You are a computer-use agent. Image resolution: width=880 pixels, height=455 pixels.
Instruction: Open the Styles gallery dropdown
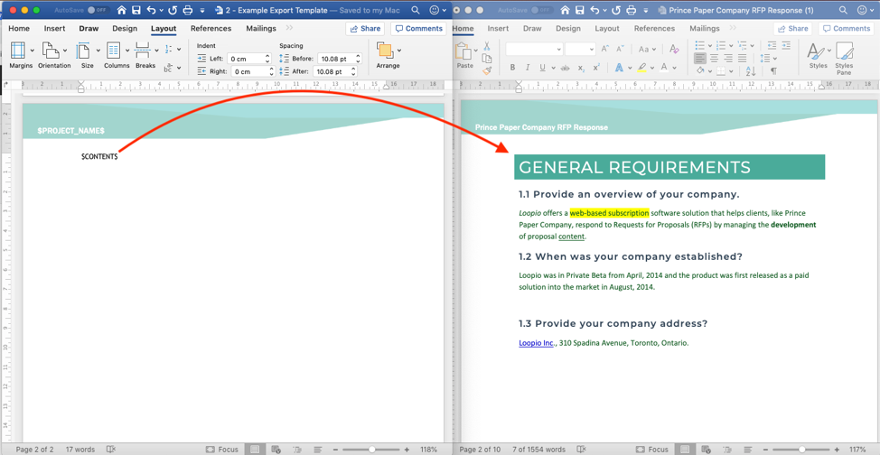click(829, 51)
